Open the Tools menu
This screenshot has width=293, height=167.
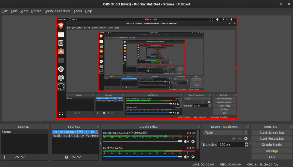[x=77, y=11]
